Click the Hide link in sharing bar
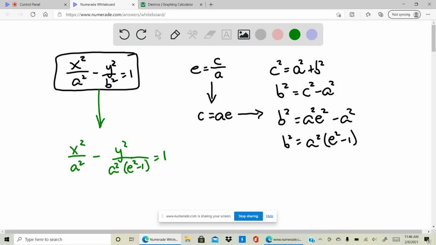The height and width of the screenshot is (245, 436). pyautogui.click(x=270, y=216)
